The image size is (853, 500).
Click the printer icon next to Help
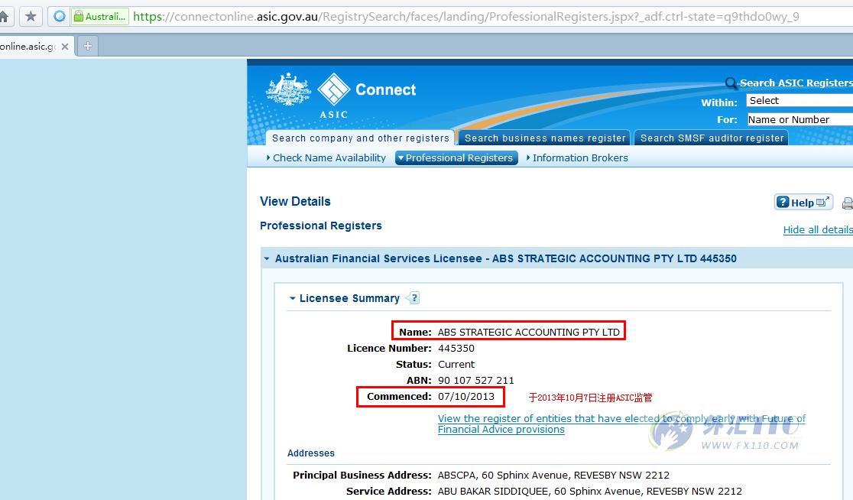coord(848,203)
